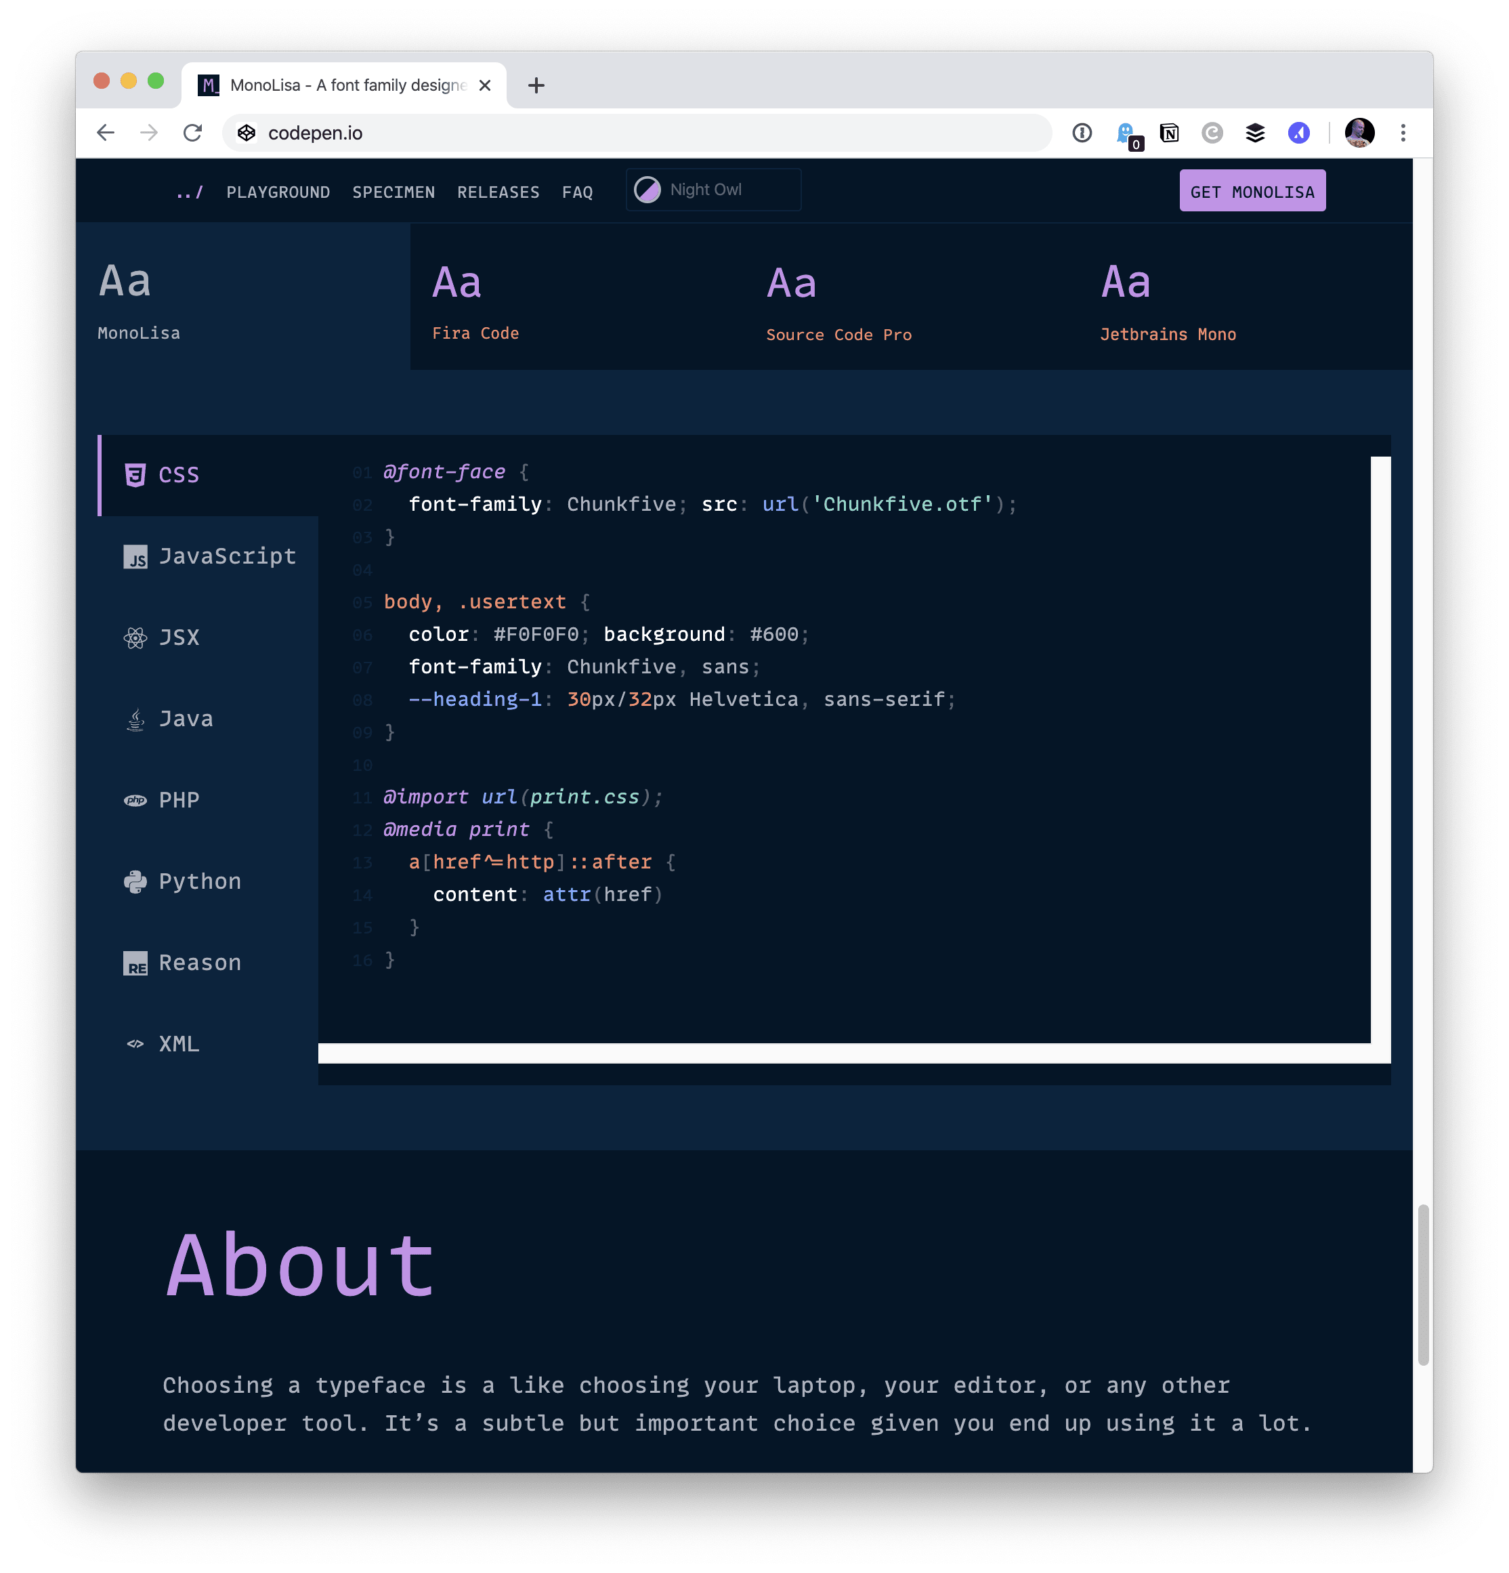Select the JavaScript language icon
The height and width of the screenshot is (1573, 1509).
tap(135, 557)
